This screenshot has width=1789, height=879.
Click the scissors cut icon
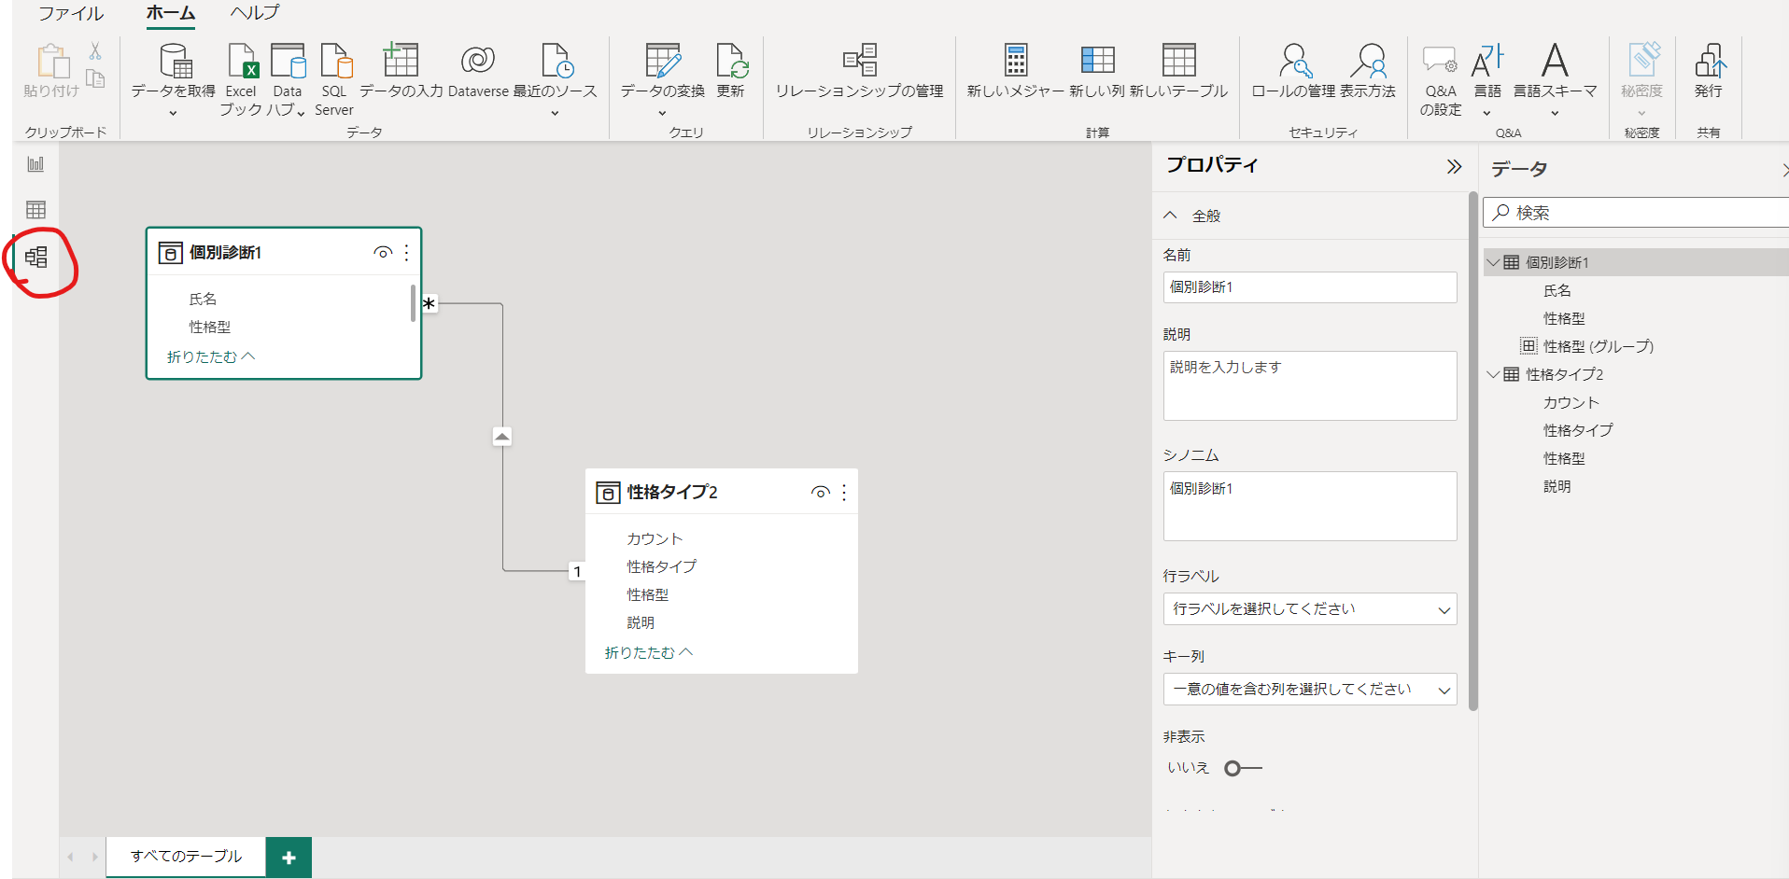tap(95, 51)
